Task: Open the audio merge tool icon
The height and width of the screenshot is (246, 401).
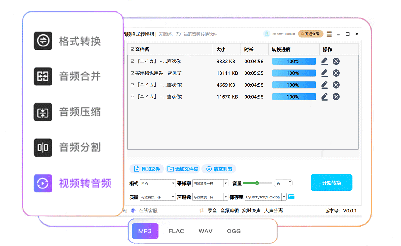Action: 43,76
